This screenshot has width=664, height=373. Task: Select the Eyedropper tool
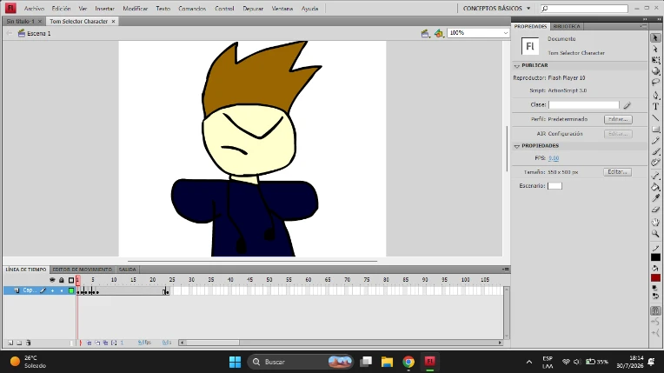[655, 198]
